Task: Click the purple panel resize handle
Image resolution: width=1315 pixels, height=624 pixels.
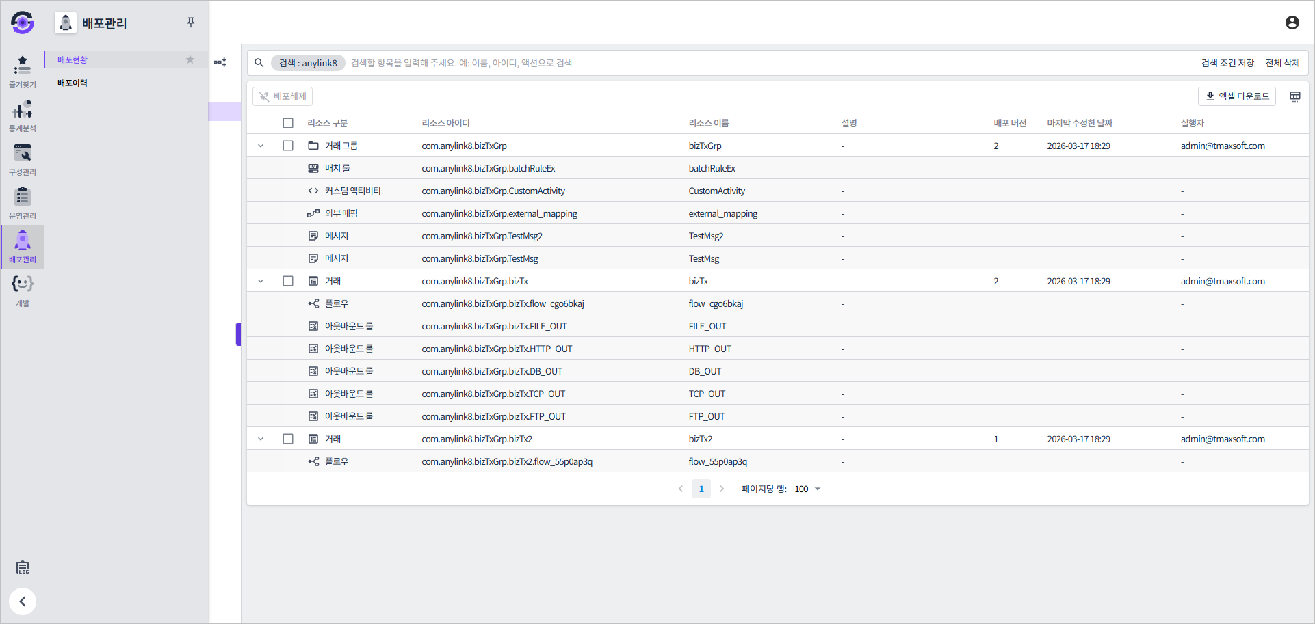Action: [x=238, y=334]
